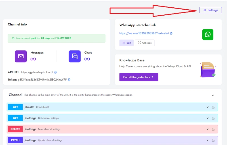Click the Chats bubble icon
The image size is (227, 145).
(x=75, y=56)
